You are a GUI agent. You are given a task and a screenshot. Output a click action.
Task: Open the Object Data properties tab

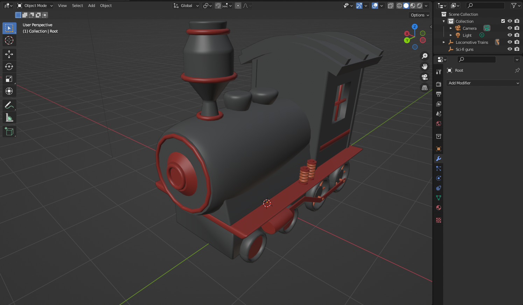[x=439, y=198]
